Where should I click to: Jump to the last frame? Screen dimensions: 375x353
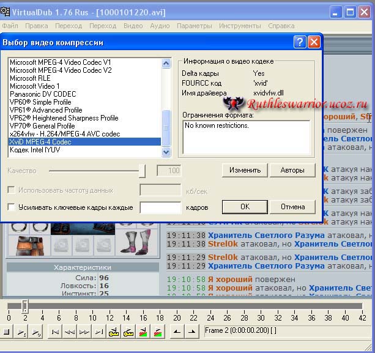98,332
